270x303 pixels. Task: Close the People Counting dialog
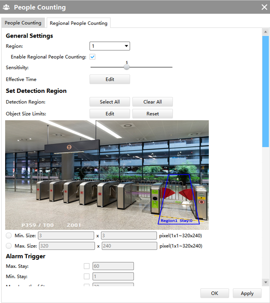(264, 7)
